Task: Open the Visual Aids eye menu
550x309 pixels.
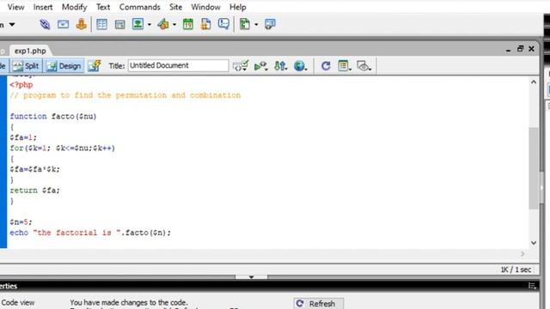Action: tap(364, 66)
